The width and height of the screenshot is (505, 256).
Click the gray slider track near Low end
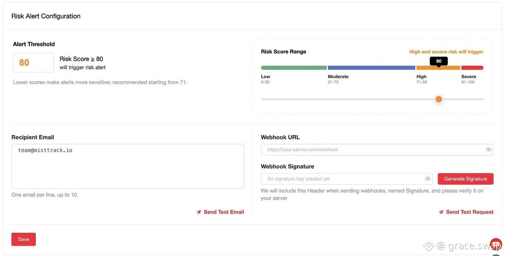pos(286,99)
